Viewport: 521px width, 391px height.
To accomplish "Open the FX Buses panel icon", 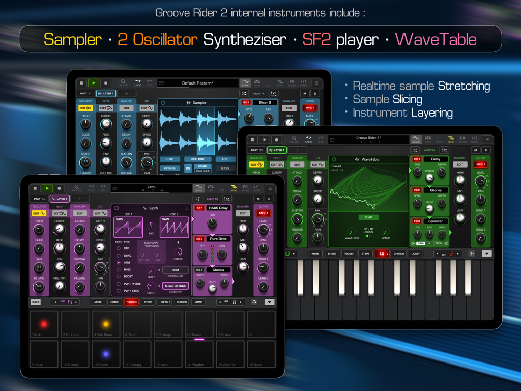I will click(x=245, y=188).
